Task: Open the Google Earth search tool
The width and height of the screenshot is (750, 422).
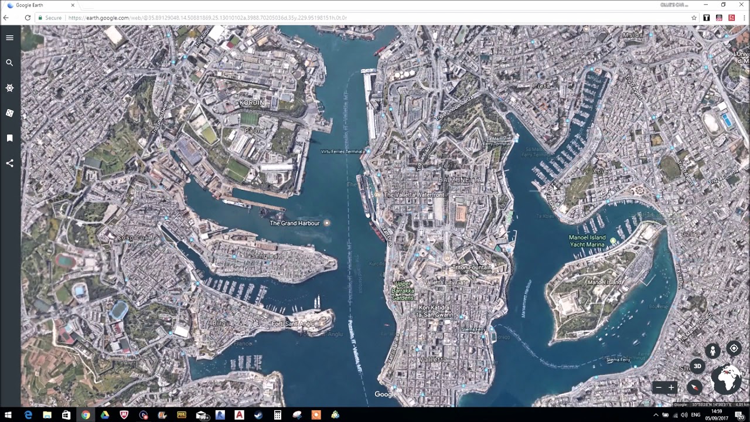Action: tap(9, 63)
